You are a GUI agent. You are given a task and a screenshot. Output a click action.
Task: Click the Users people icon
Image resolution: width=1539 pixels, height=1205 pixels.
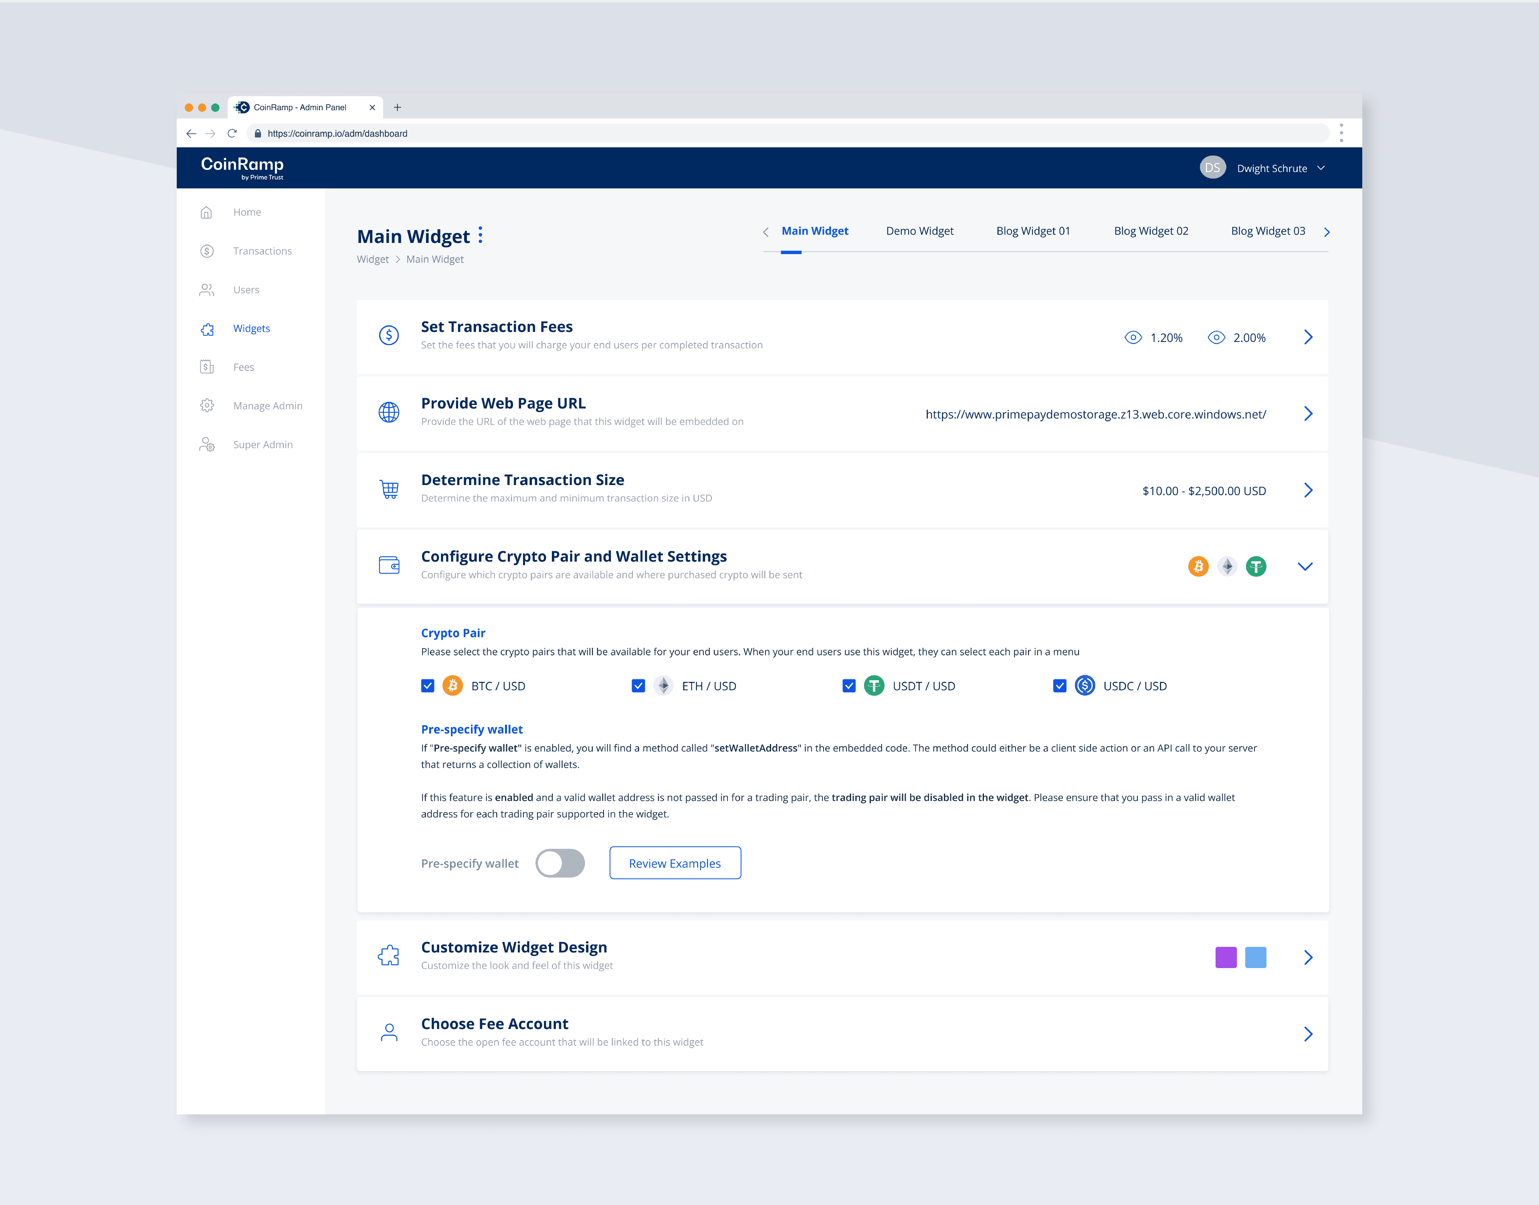point(207,290)
